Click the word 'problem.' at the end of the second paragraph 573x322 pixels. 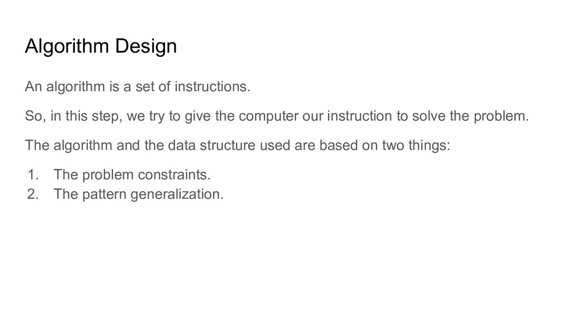coord(501,116)
